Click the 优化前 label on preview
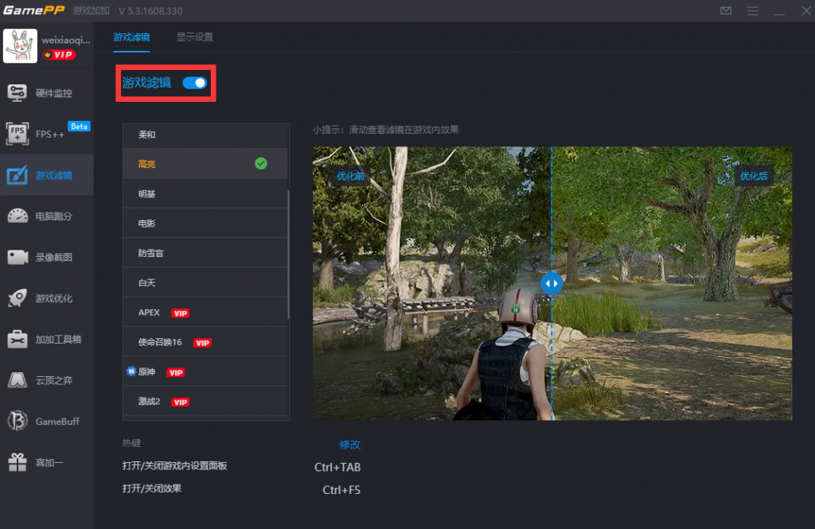The width and height of the screenshot is (815, 529). [350, 176]
